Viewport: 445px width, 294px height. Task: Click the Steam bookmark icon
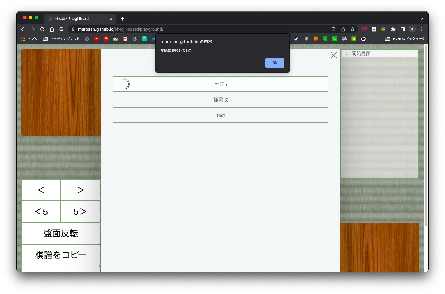pos(296,39)
